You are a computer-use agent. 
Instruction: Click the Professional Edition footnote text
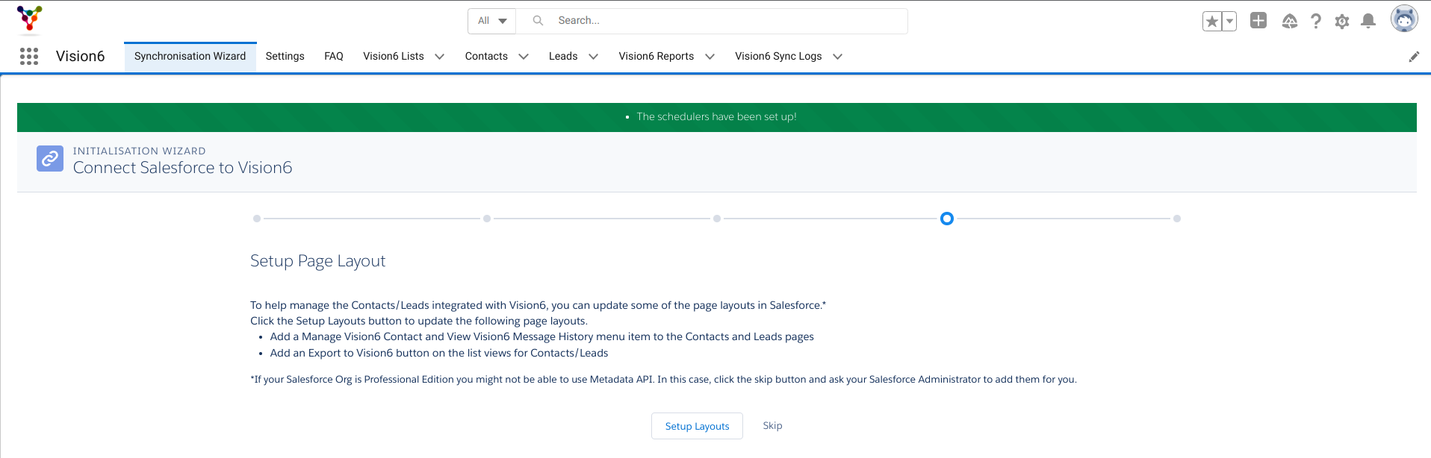[x=663, y=380]
